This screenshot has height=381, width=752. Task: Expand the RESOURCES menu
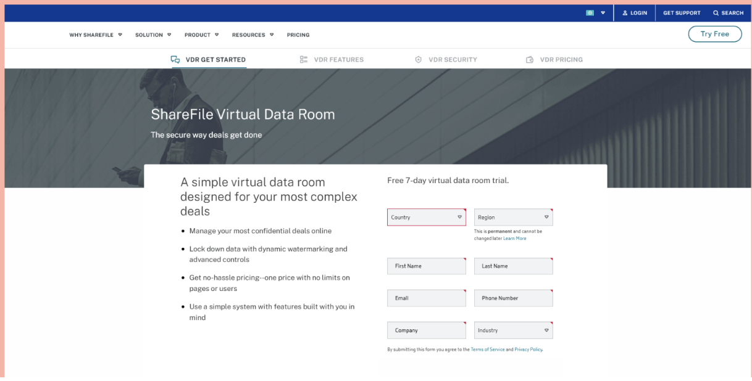253,35
